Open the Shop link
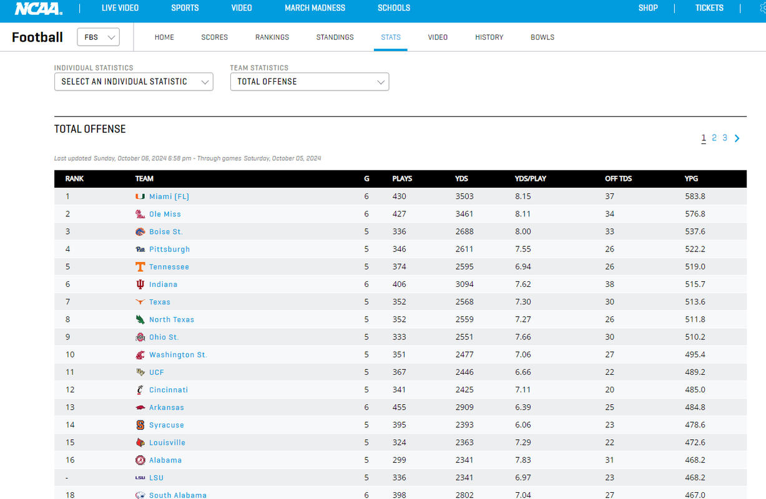 tap(648, 8)
